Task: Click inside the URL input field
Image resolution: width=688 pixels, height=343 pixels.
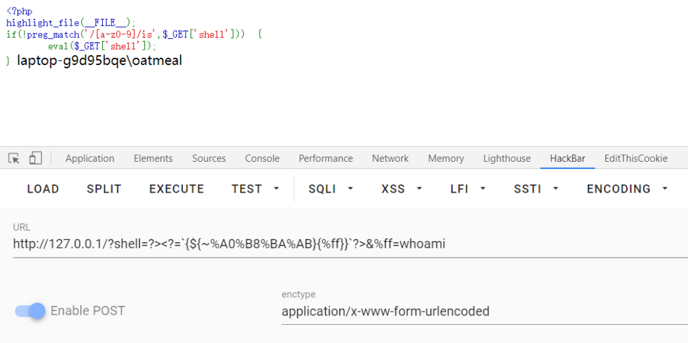Action: pos(351,244)
